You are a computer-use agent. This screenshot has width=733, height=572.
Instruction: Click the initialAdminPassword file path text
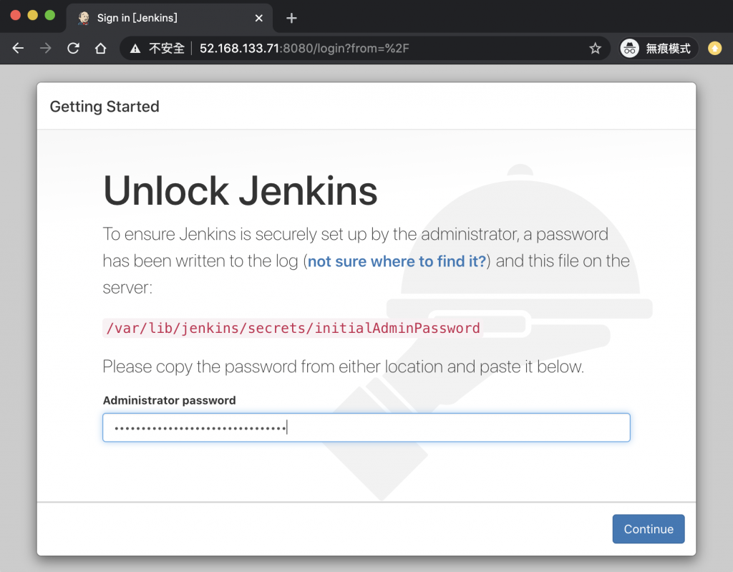tap(293, 328)
